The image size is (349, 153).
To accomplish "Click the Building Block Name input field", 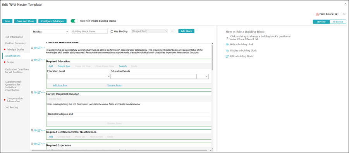I will pos(90,31).
